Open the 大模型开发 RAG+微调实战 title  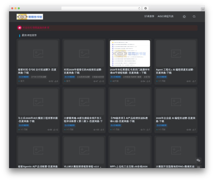175,166
